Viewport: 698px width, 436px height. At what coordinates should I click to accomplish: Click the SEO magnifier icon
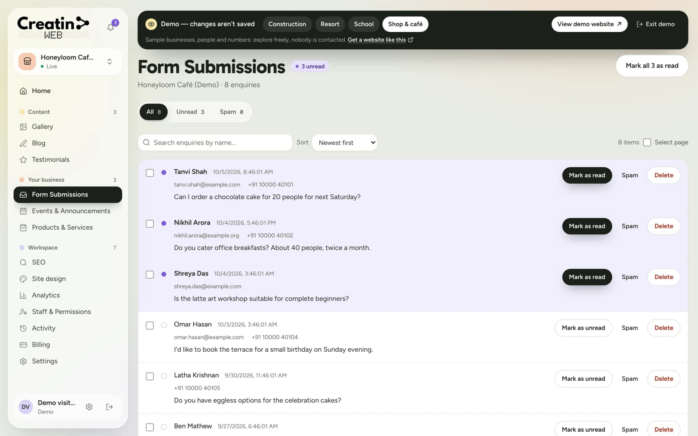[x=23, y=262]
